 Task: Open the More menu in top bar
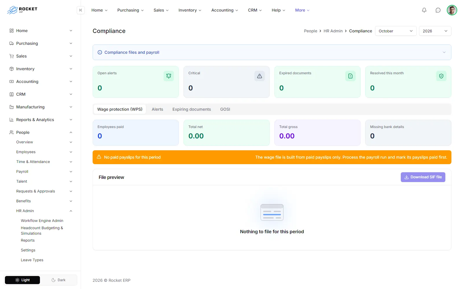pos(302,10)
